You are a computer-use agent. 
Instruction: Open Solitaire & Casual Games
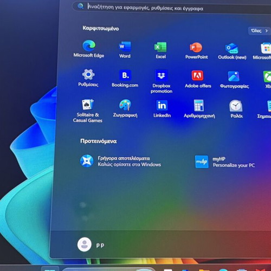[x=88, y=111]
